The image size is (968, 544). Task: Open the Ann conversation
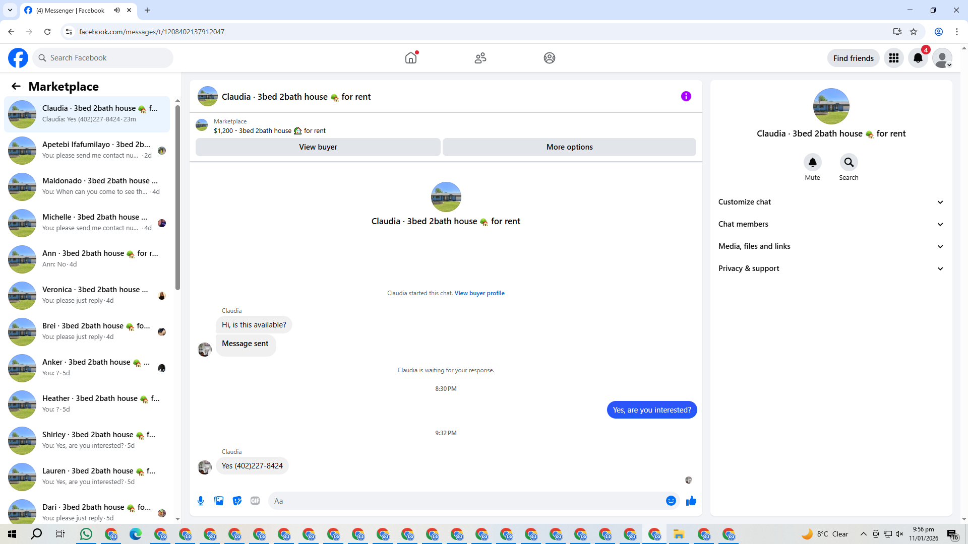[87, 259]
